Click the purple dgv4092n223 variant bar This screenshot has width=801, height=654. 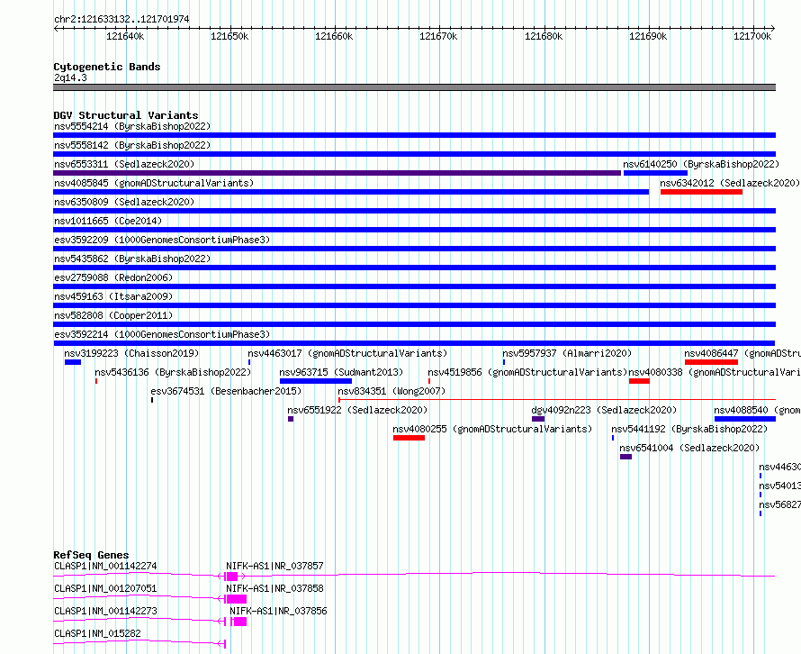[538, 419]
